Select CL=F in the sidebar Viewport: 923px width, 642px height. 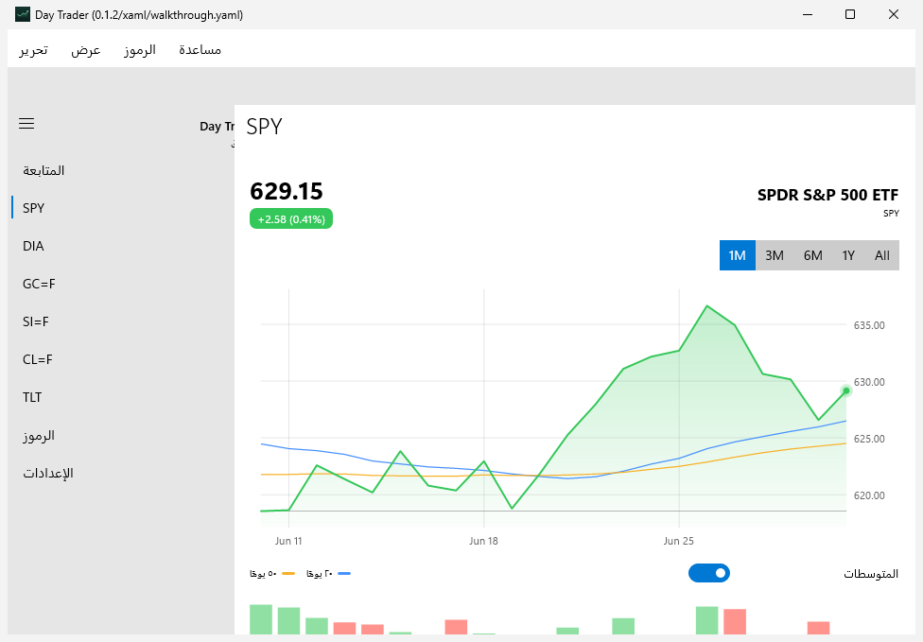pos(121,359)
